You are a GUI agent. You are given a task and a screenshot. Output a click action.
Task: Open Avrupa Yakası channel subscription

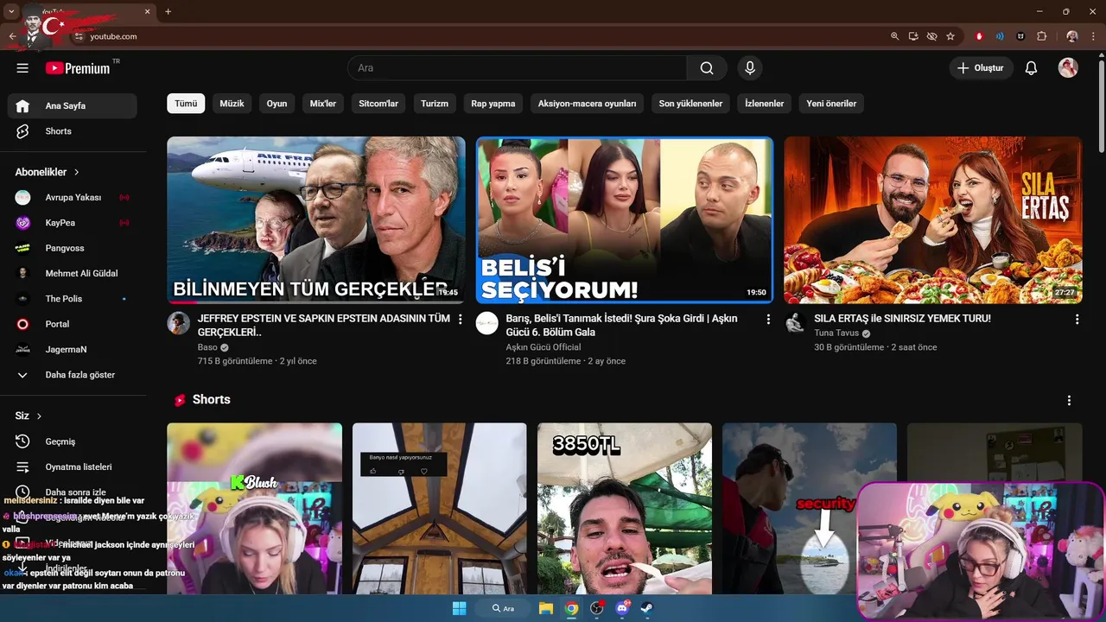(x=73, y=198)
